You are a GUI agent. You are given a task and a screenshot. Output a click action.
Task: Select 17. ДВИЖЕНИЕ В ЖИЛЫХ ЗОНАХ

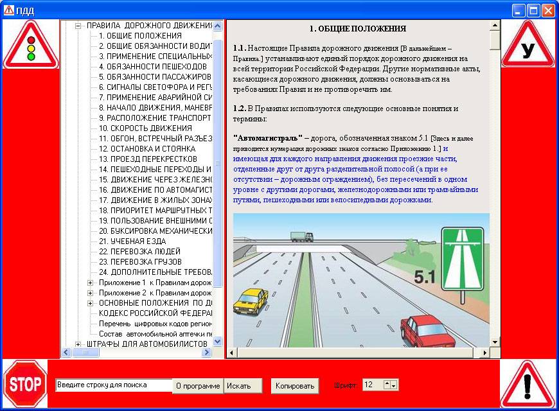[x=155, y=200]
